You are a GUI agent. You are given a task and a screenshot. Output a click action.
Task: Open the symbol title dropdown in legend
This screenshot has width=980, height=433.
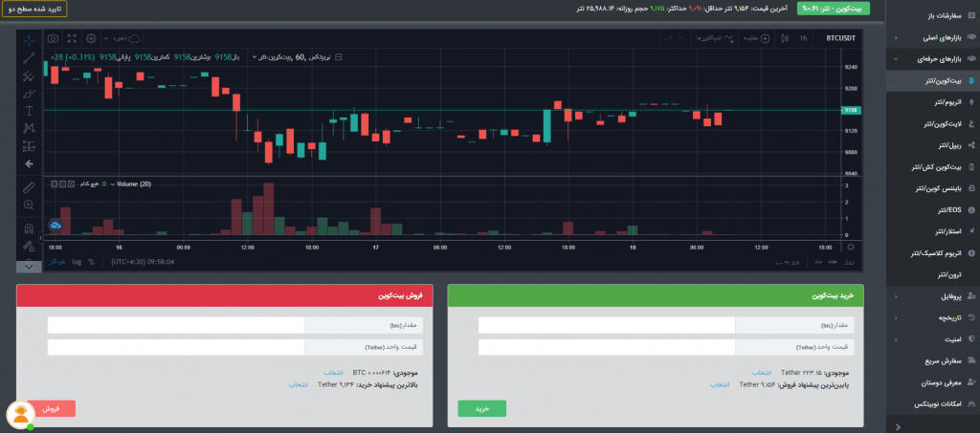point(255,57)
